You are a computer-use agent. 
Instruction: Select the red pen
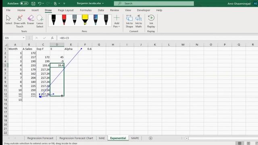[x=64, y=20]
